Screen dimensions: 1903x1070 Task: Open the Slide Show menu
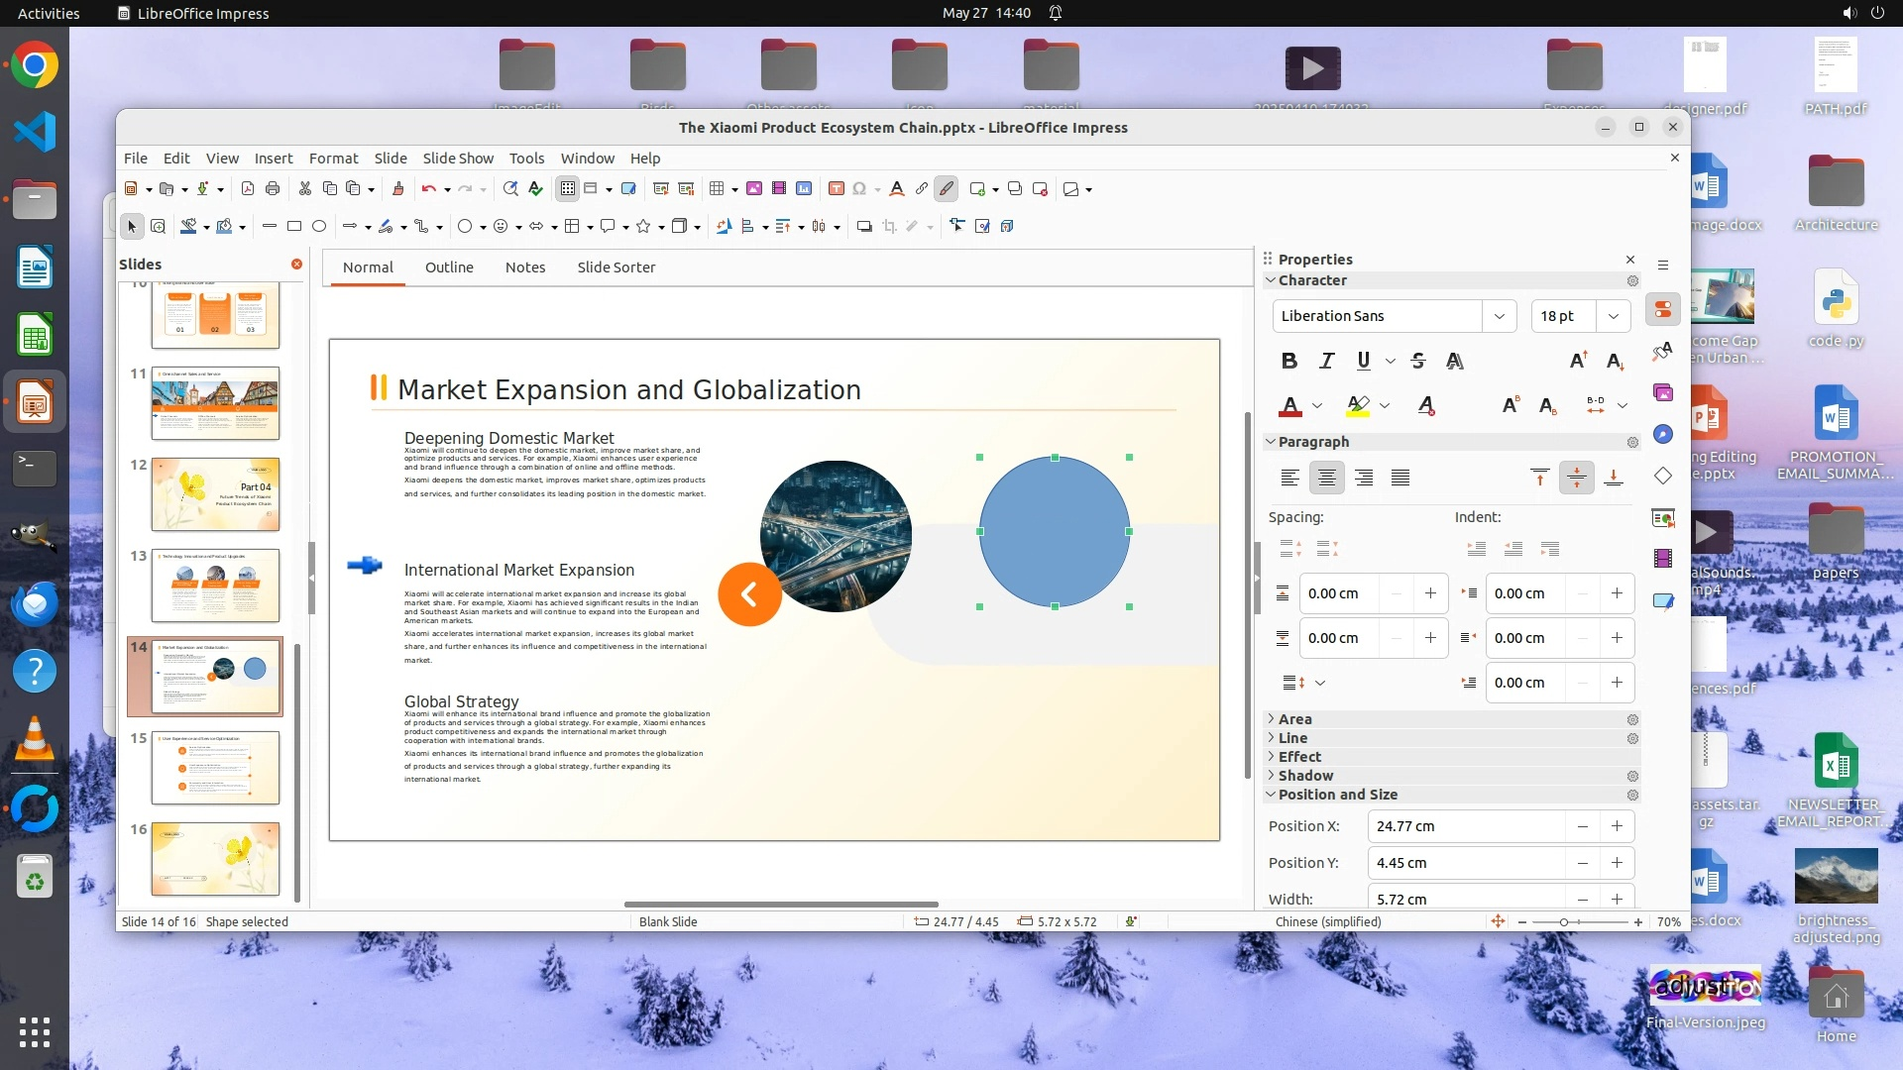[x=457, y=159]
